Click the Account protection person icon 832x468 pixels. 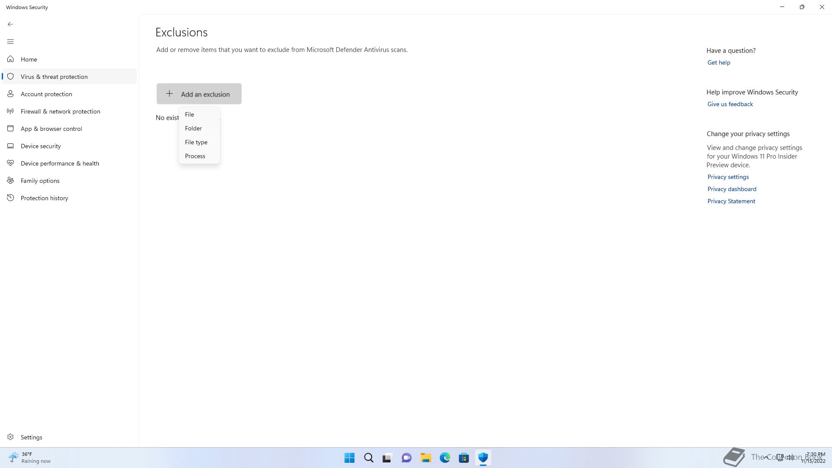[x=10, y=94]
